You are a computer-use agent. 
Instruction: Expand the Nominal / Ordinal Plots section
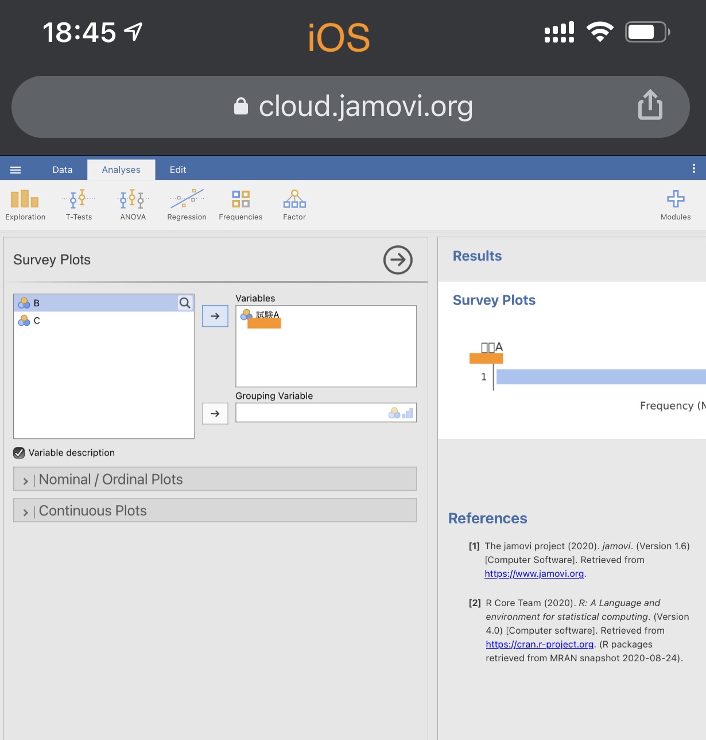[215, 479]
